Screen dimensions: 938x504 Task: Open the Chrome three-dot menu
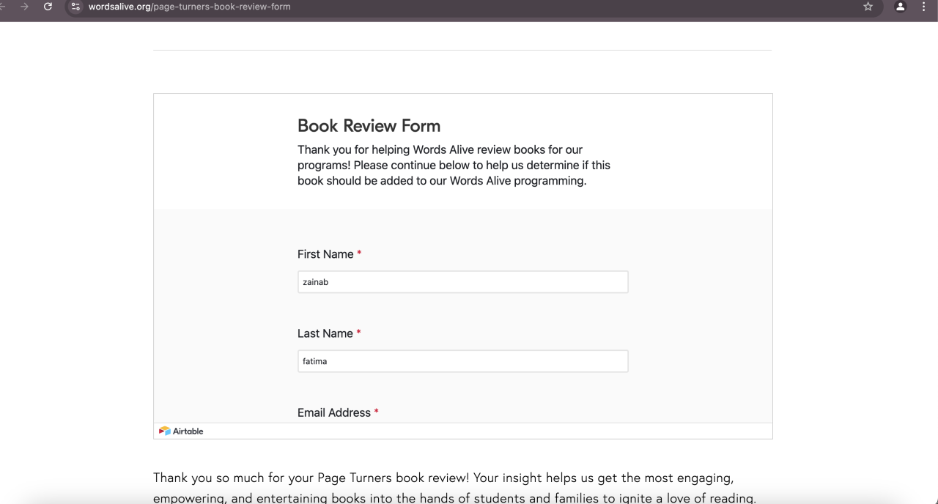click(x=923, y=7)
